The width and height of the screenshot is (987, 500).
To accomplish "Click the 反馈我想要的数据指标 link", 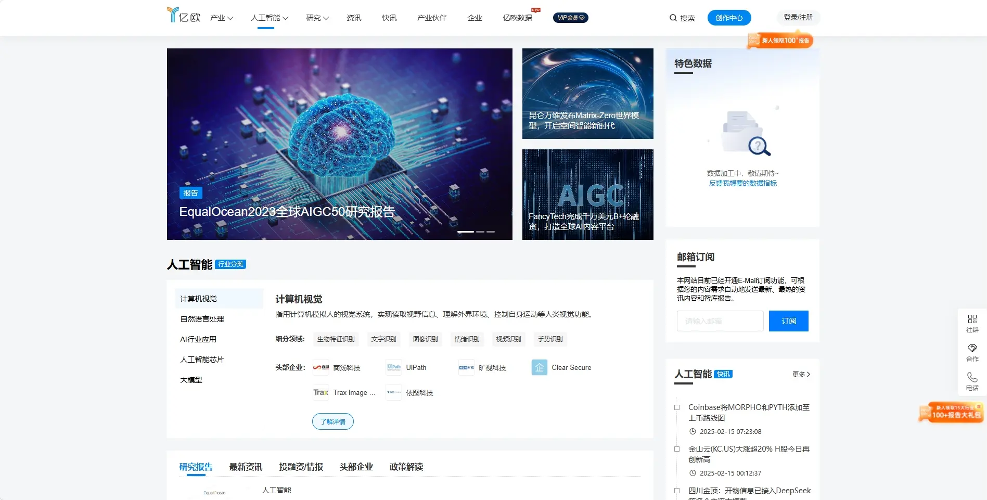I will tap(743, 183).
